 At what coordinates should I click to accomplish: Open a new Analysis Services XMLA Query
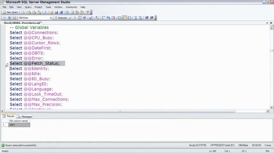coord(39,12)
